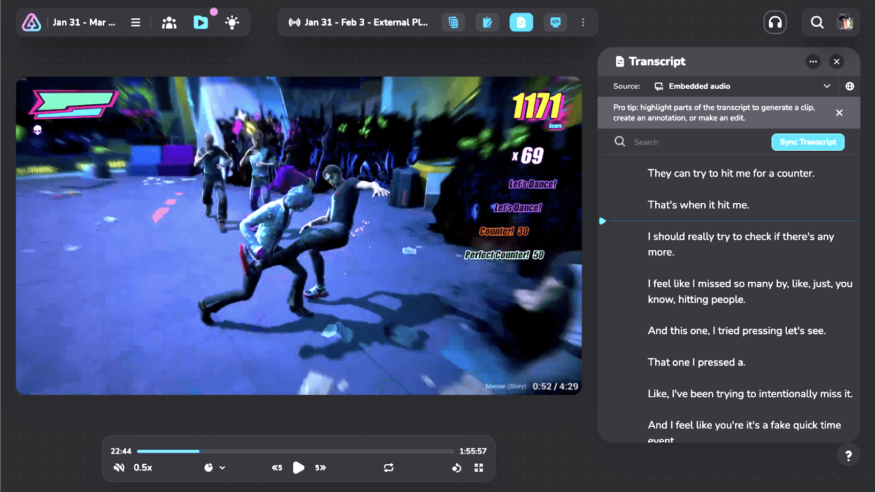Select line "Like, I've been trying to intentionally miss it."
Viewport: 875px width, 492px height.
(750, 394)
